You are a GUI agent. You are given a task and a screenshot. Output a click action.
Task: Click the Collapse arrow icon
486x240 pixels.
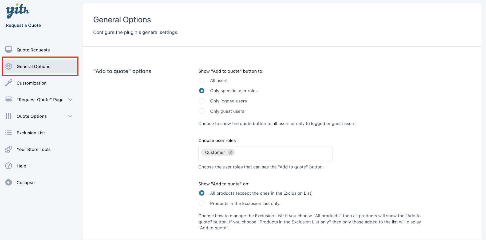tap(9, 182)
